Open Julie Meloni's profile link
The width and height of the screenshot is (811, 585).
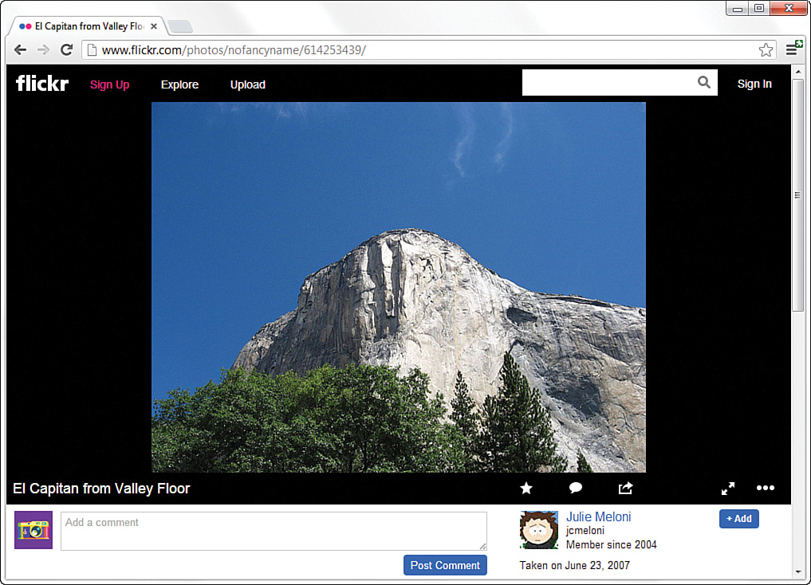[598, 516]
